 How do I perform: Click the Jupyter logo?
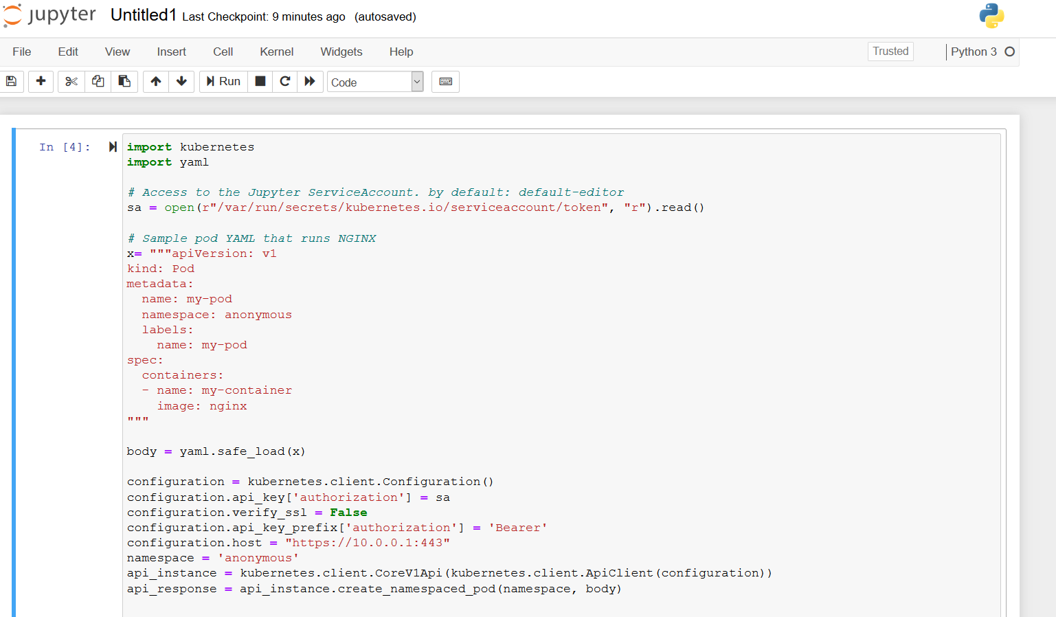click(49, 16)
